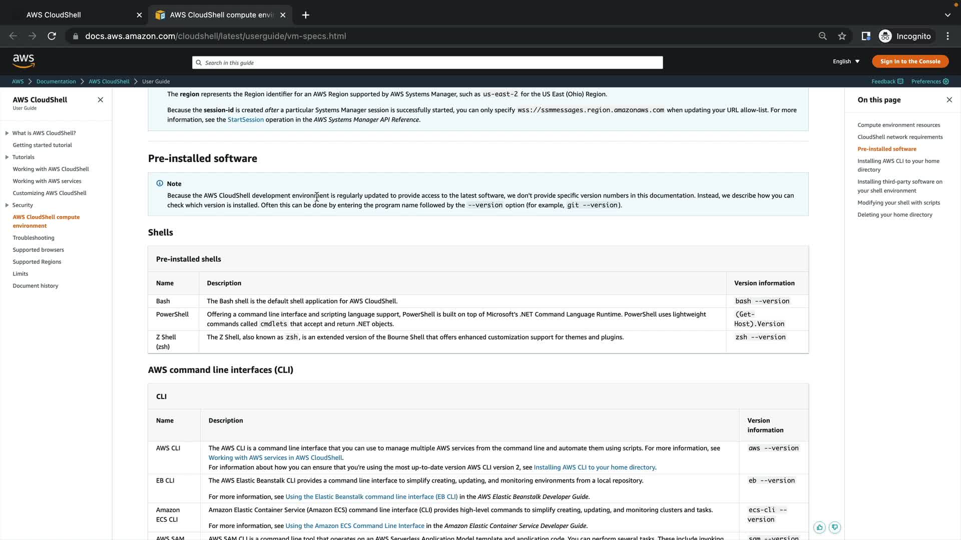The image size is (961, 540).
Task: Click thumbs down feedback icon
Action: click(834, 527)
